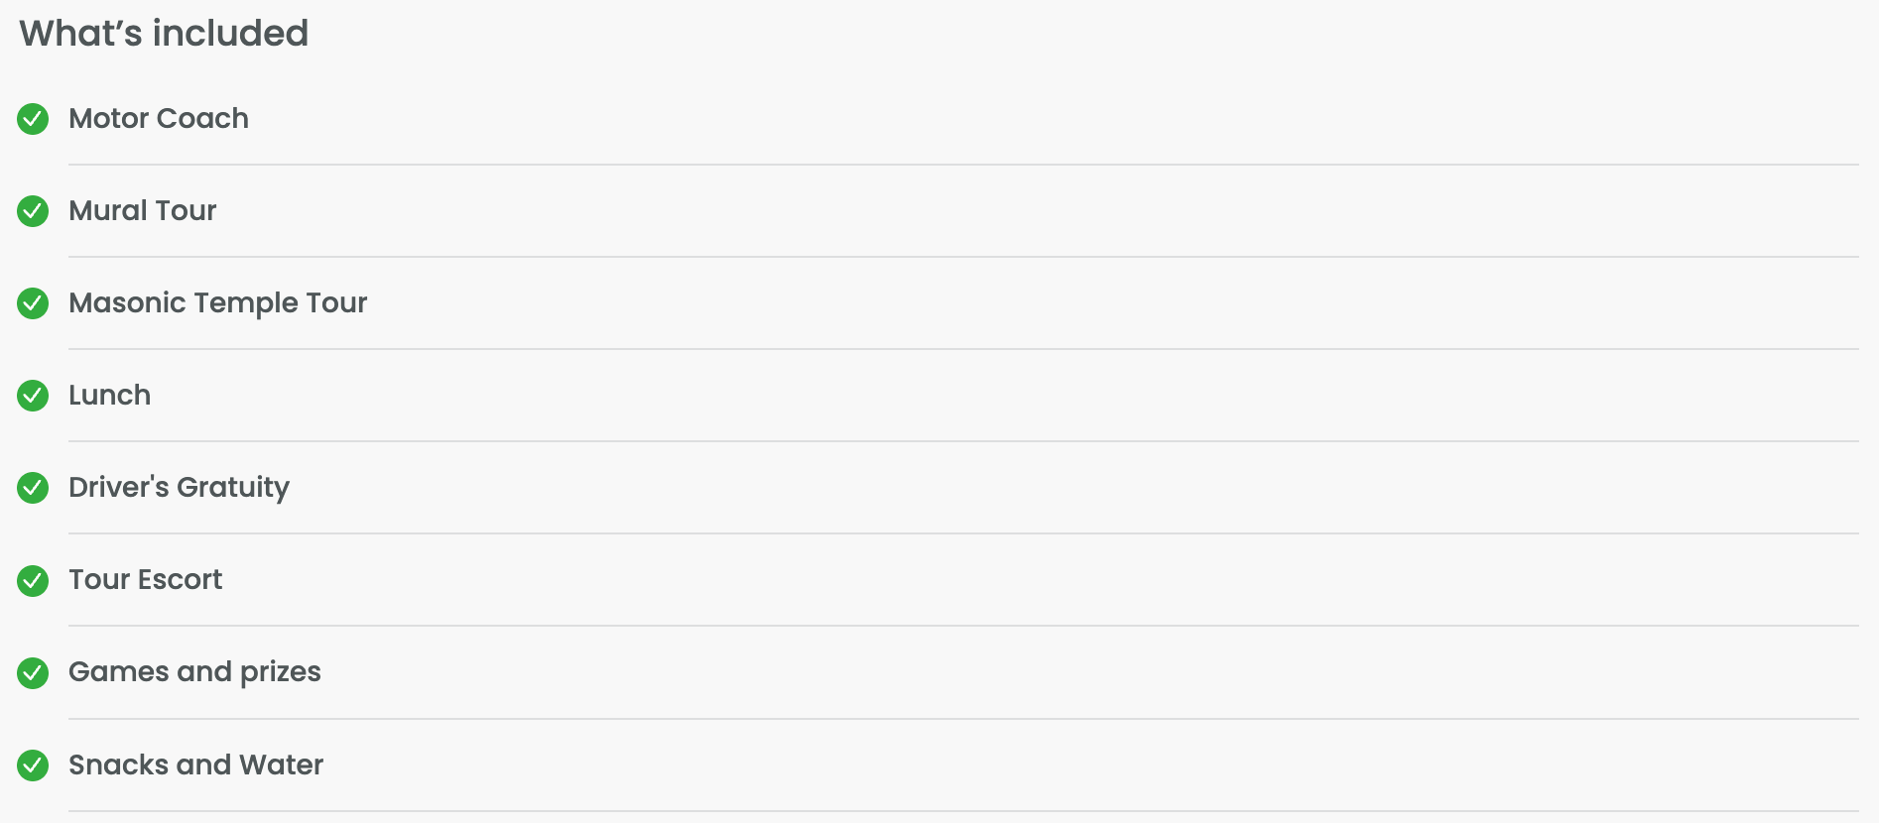Click the Tour Escort item label
Image resolution: width=1879 pixels, height=823 pixels.
pyautogui.click(x=146, y=580)
